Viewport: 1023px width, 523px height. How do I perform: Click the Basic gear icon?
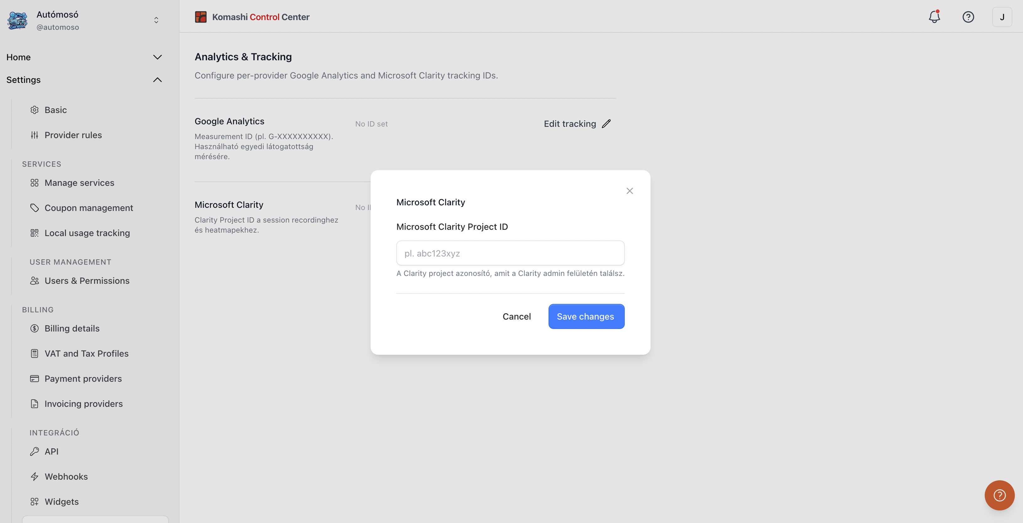point(35,110)
